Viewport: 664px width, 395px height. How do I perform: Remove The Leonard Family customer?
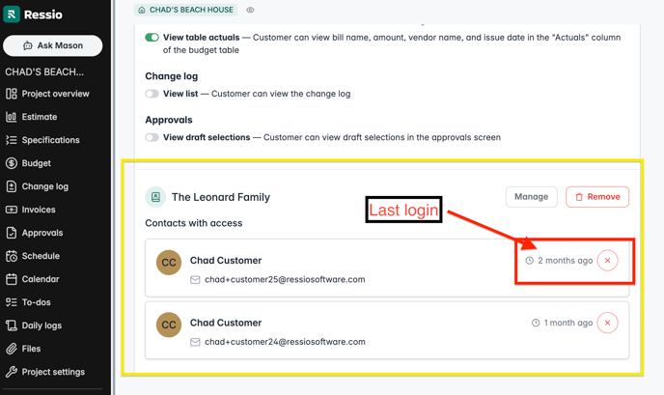[596, 197]
